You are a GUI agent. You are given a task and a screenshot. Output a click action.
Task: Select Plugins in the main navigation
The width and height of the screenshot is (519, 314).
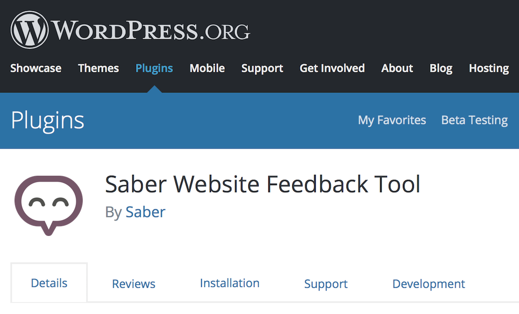point(154,68)
